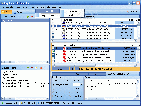Open the View menu
141x106 pixels.
pyautogui.click(x=19, y=7)
